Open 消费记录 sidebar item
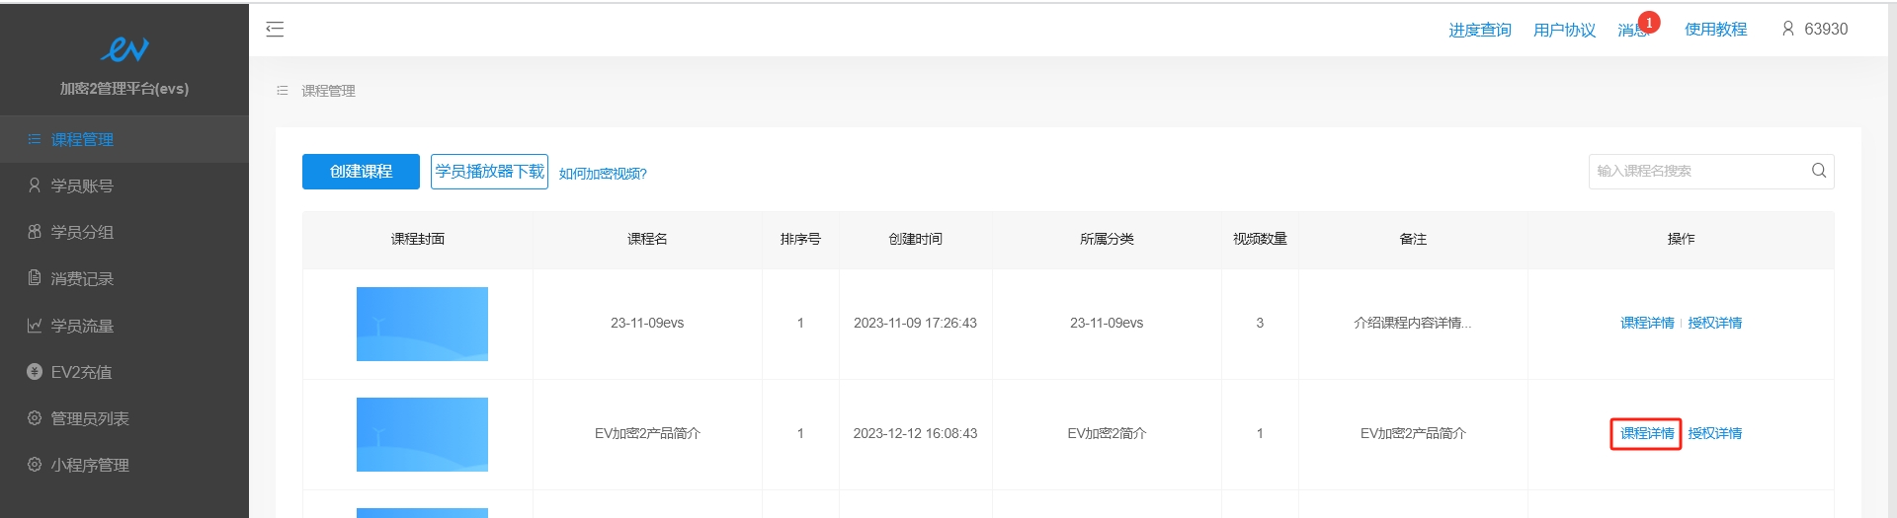 click(82, 279)
